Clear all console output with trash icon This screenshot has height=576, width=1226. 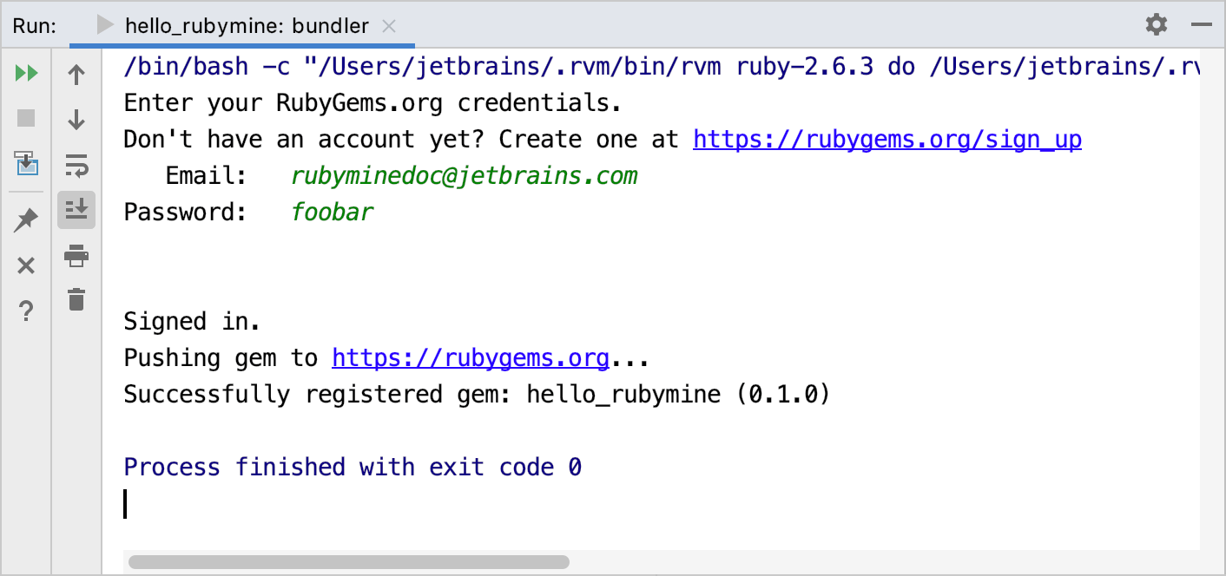[76, 301]
